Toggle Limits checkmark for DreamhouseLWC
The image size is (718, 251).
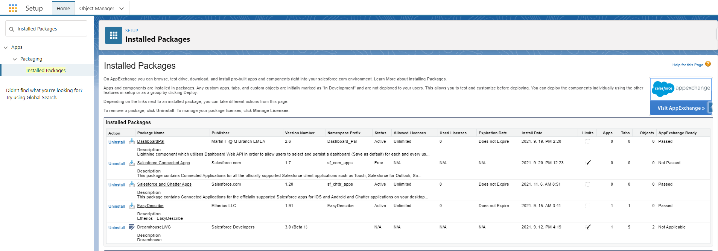(x=589, y=227)
